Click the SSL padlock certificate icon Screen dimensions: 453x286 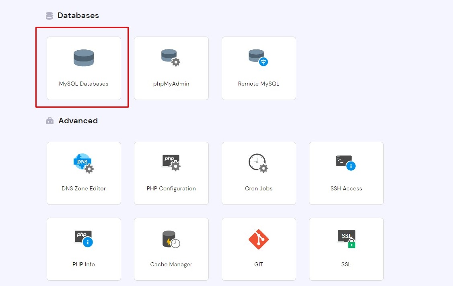click(346, 239)
